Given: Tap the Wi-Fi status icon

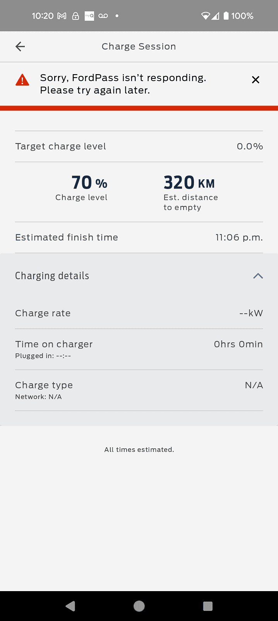Looking at the screenshot, I should (206, 16).
